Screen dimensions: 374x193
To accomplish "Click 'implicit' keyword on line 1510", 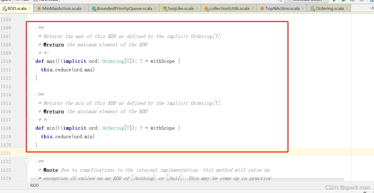I will click(75, 61).
